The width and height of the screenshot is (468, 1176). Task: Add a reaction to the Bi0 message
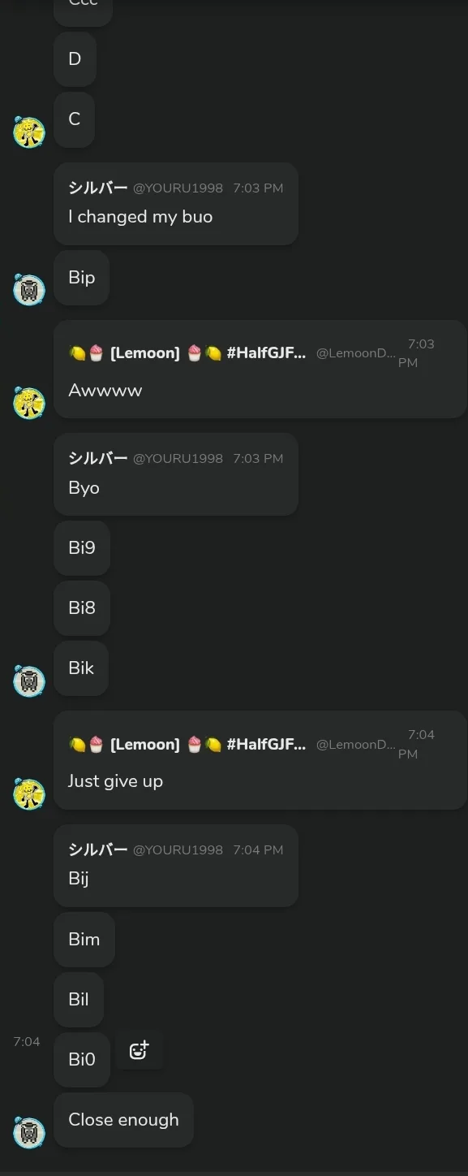click(x=140, y=1050)
